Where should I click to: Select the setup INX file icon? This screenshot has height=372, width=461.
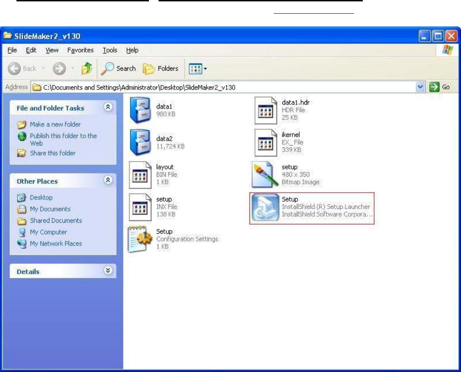point(140,207)
